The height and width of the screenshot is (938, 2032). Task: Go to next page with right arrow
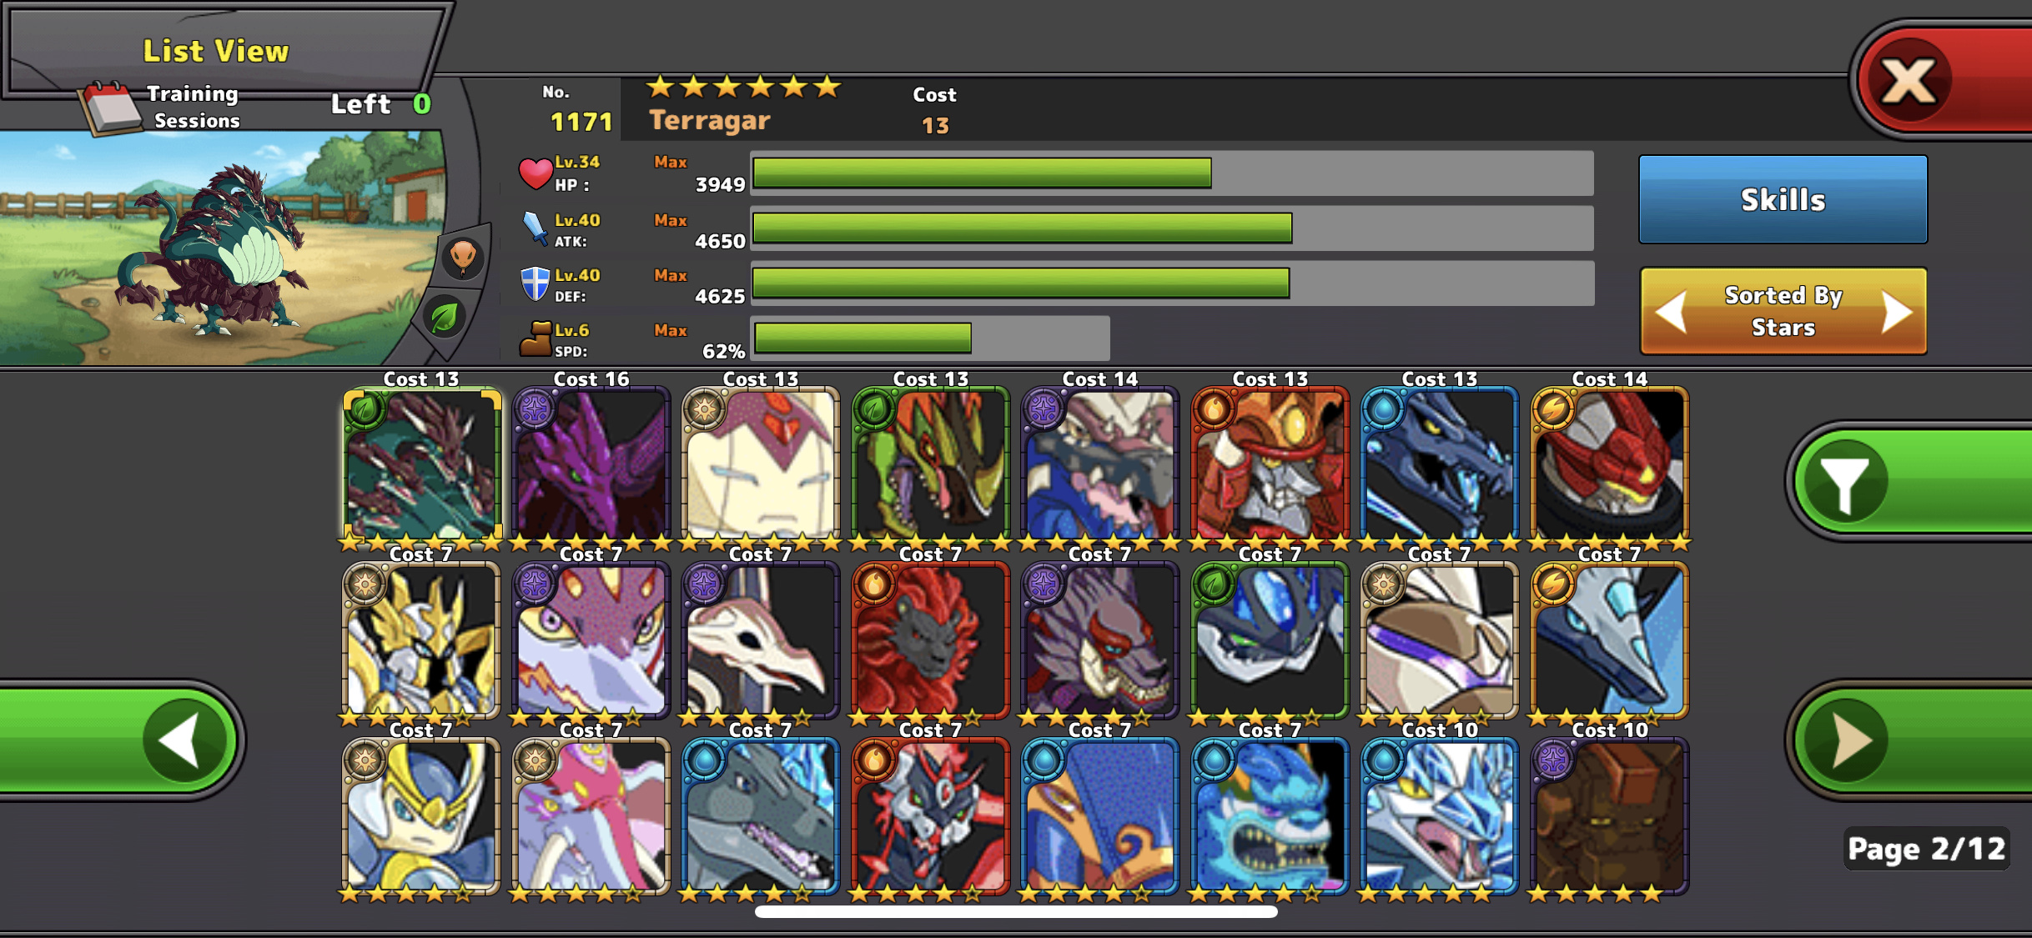[x=1910, y=740]
